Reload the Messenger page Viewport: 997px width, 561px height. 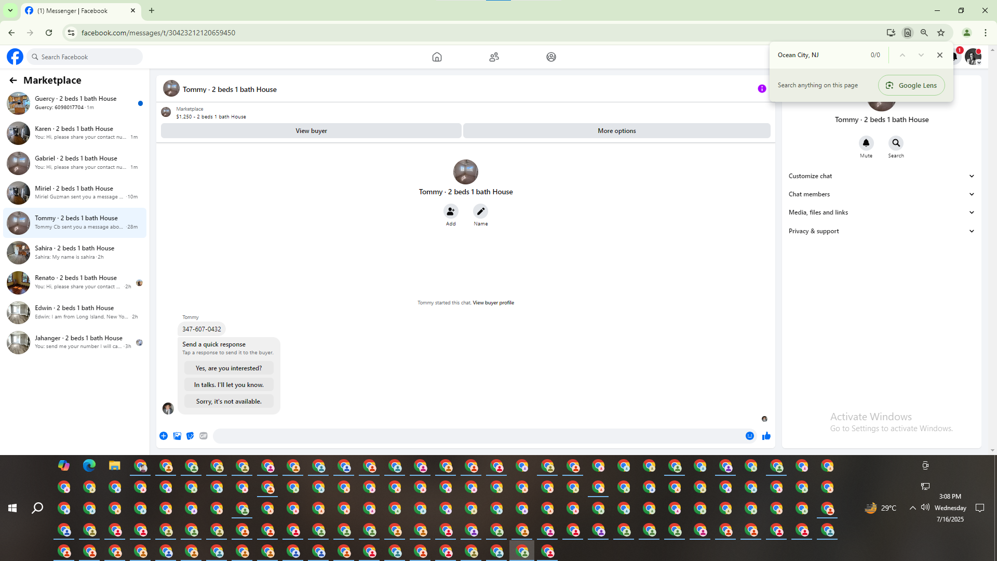click(x=49, y=33)
